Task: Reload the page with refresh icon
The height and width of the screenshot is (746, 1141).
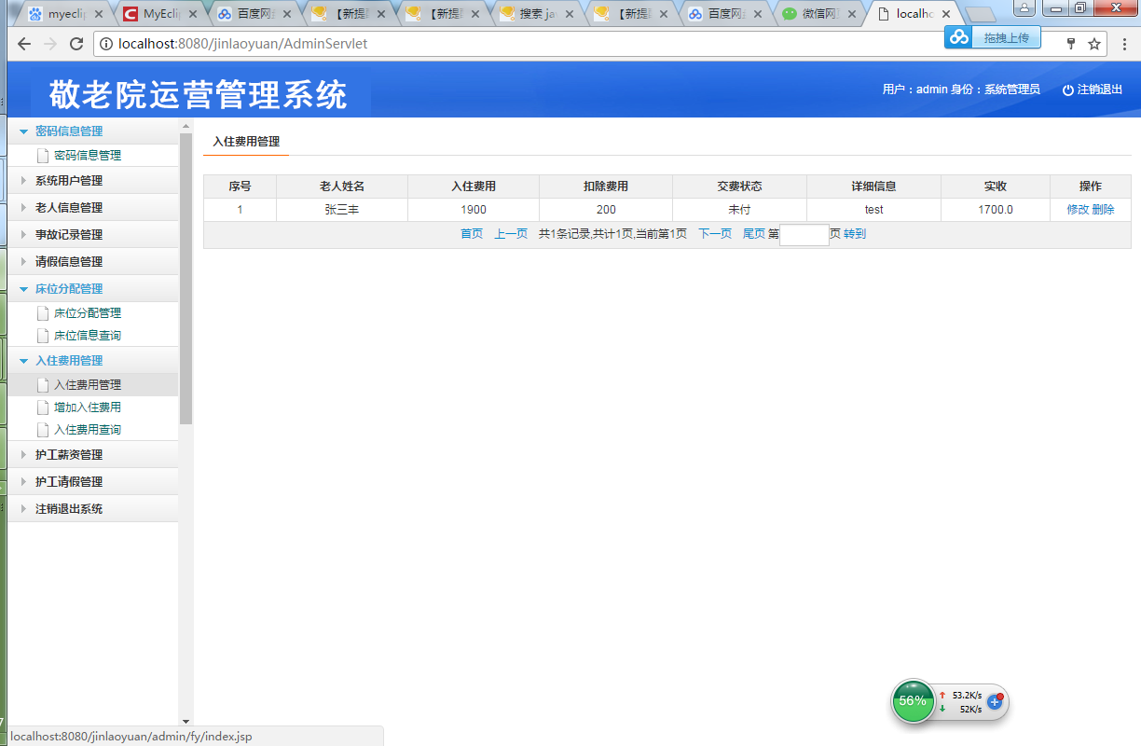Action: [x=77, y=44]
